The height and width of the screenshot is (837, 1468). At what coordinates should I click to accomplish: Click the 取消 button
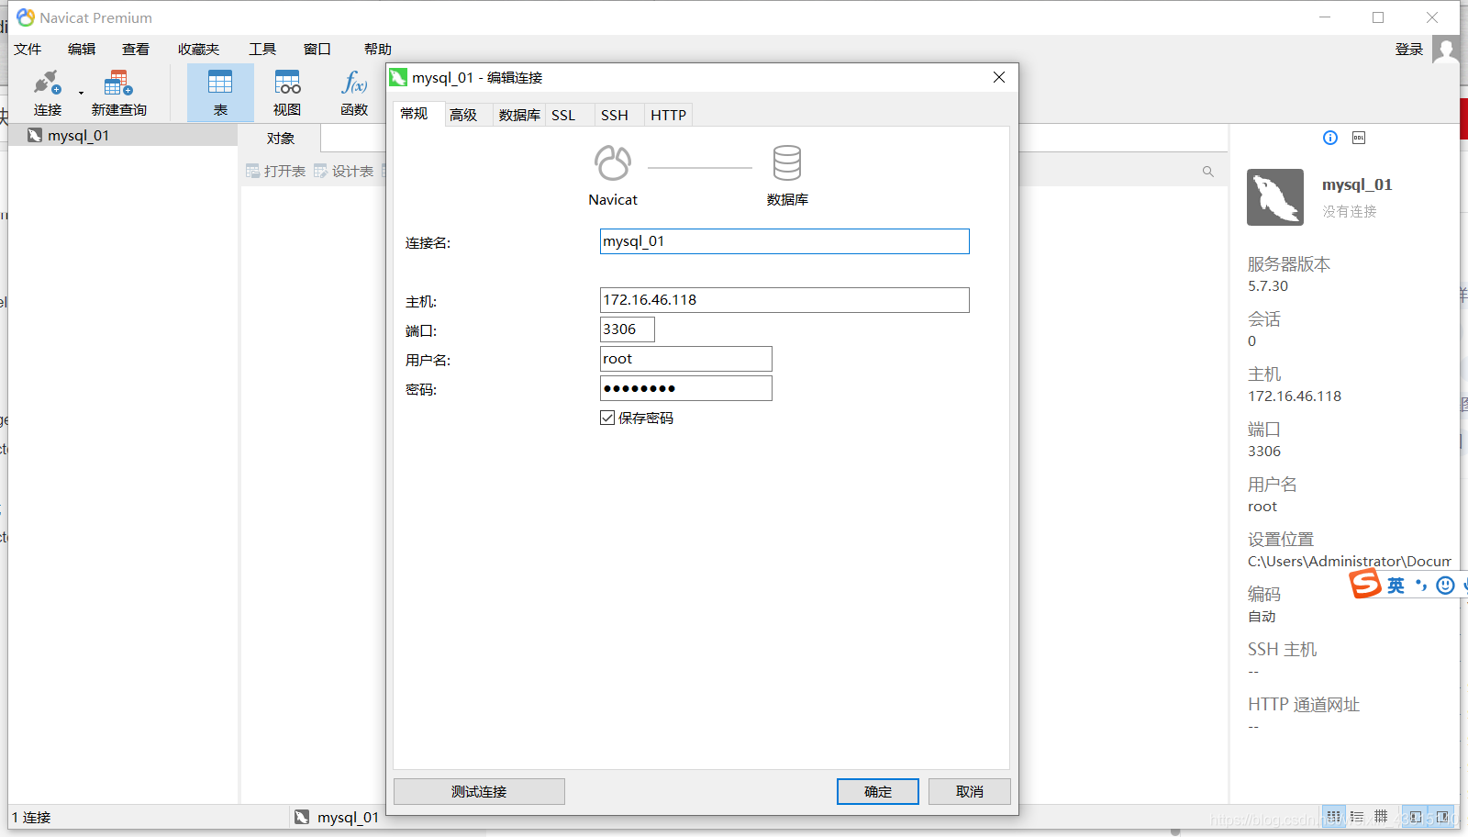(970, 792)
